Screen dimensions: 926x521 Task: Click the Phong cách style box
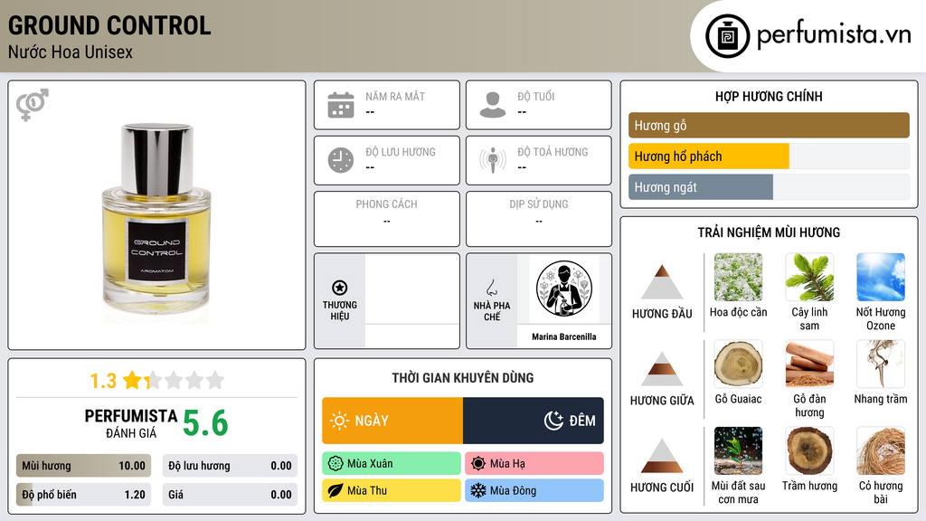click(x=387, y=219)
